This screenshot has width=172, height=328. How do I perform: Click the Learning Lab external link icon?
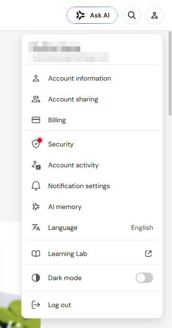click(x=148, y=254)
